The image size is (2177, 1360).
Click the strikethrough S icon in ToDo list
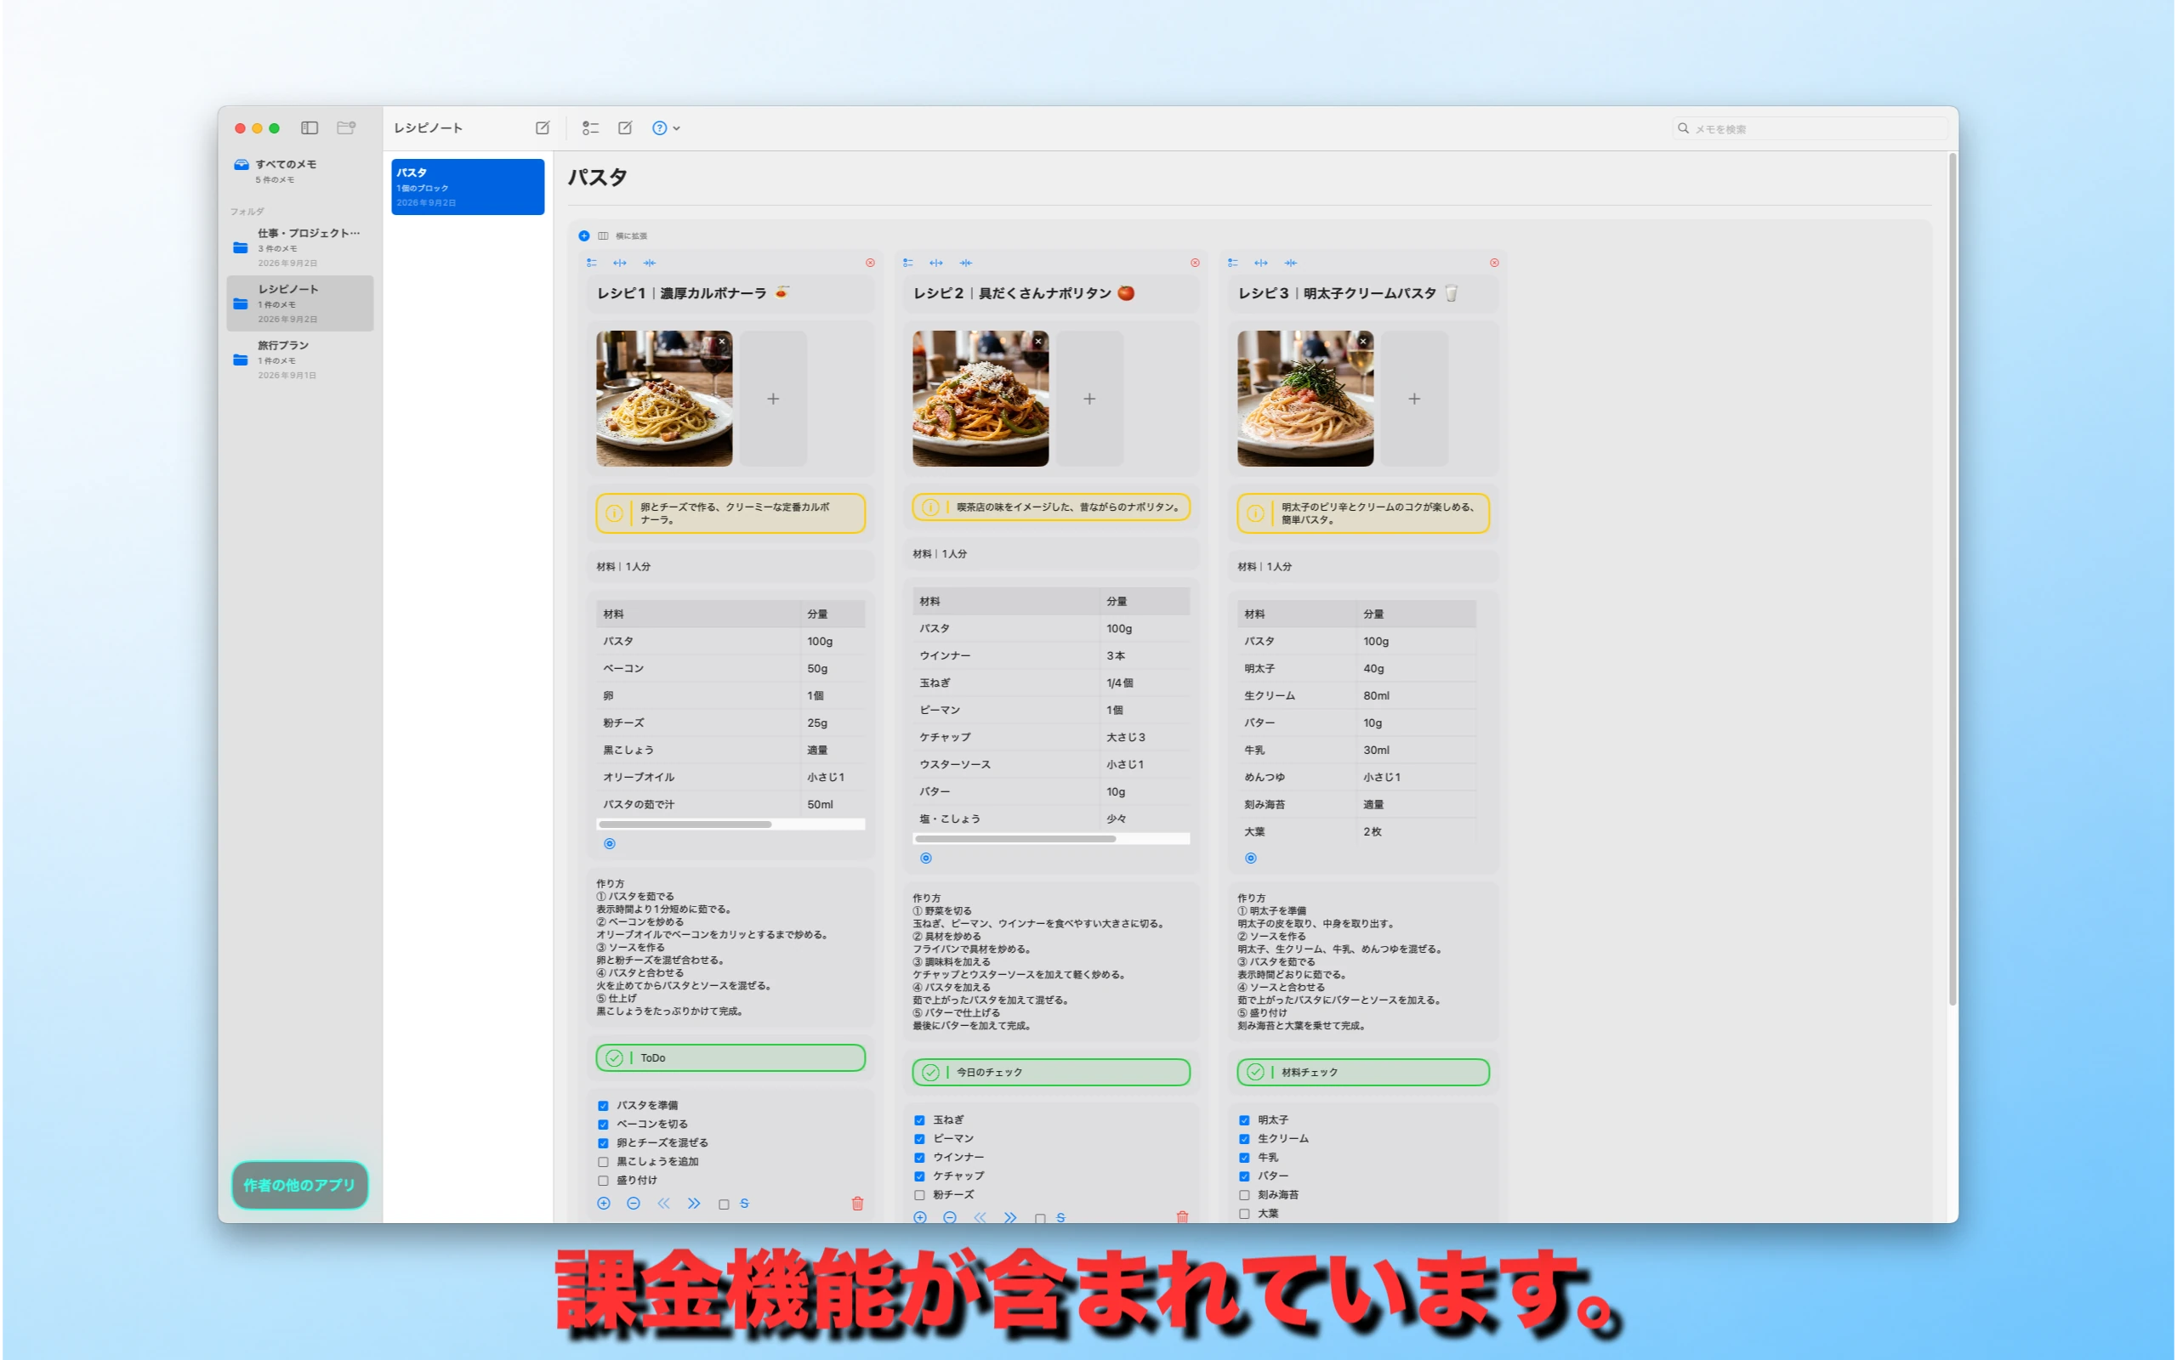[x=744, y=1204]
